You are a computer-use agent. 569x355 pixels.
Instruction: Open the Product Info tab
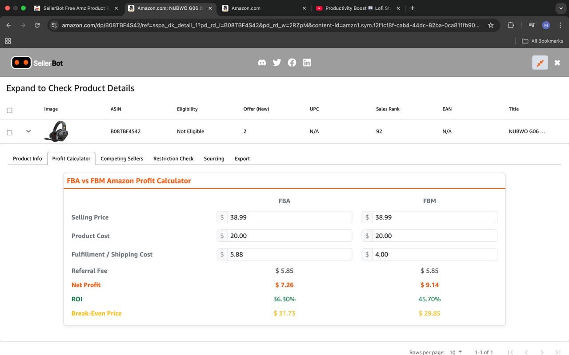[x=28, y=158]
